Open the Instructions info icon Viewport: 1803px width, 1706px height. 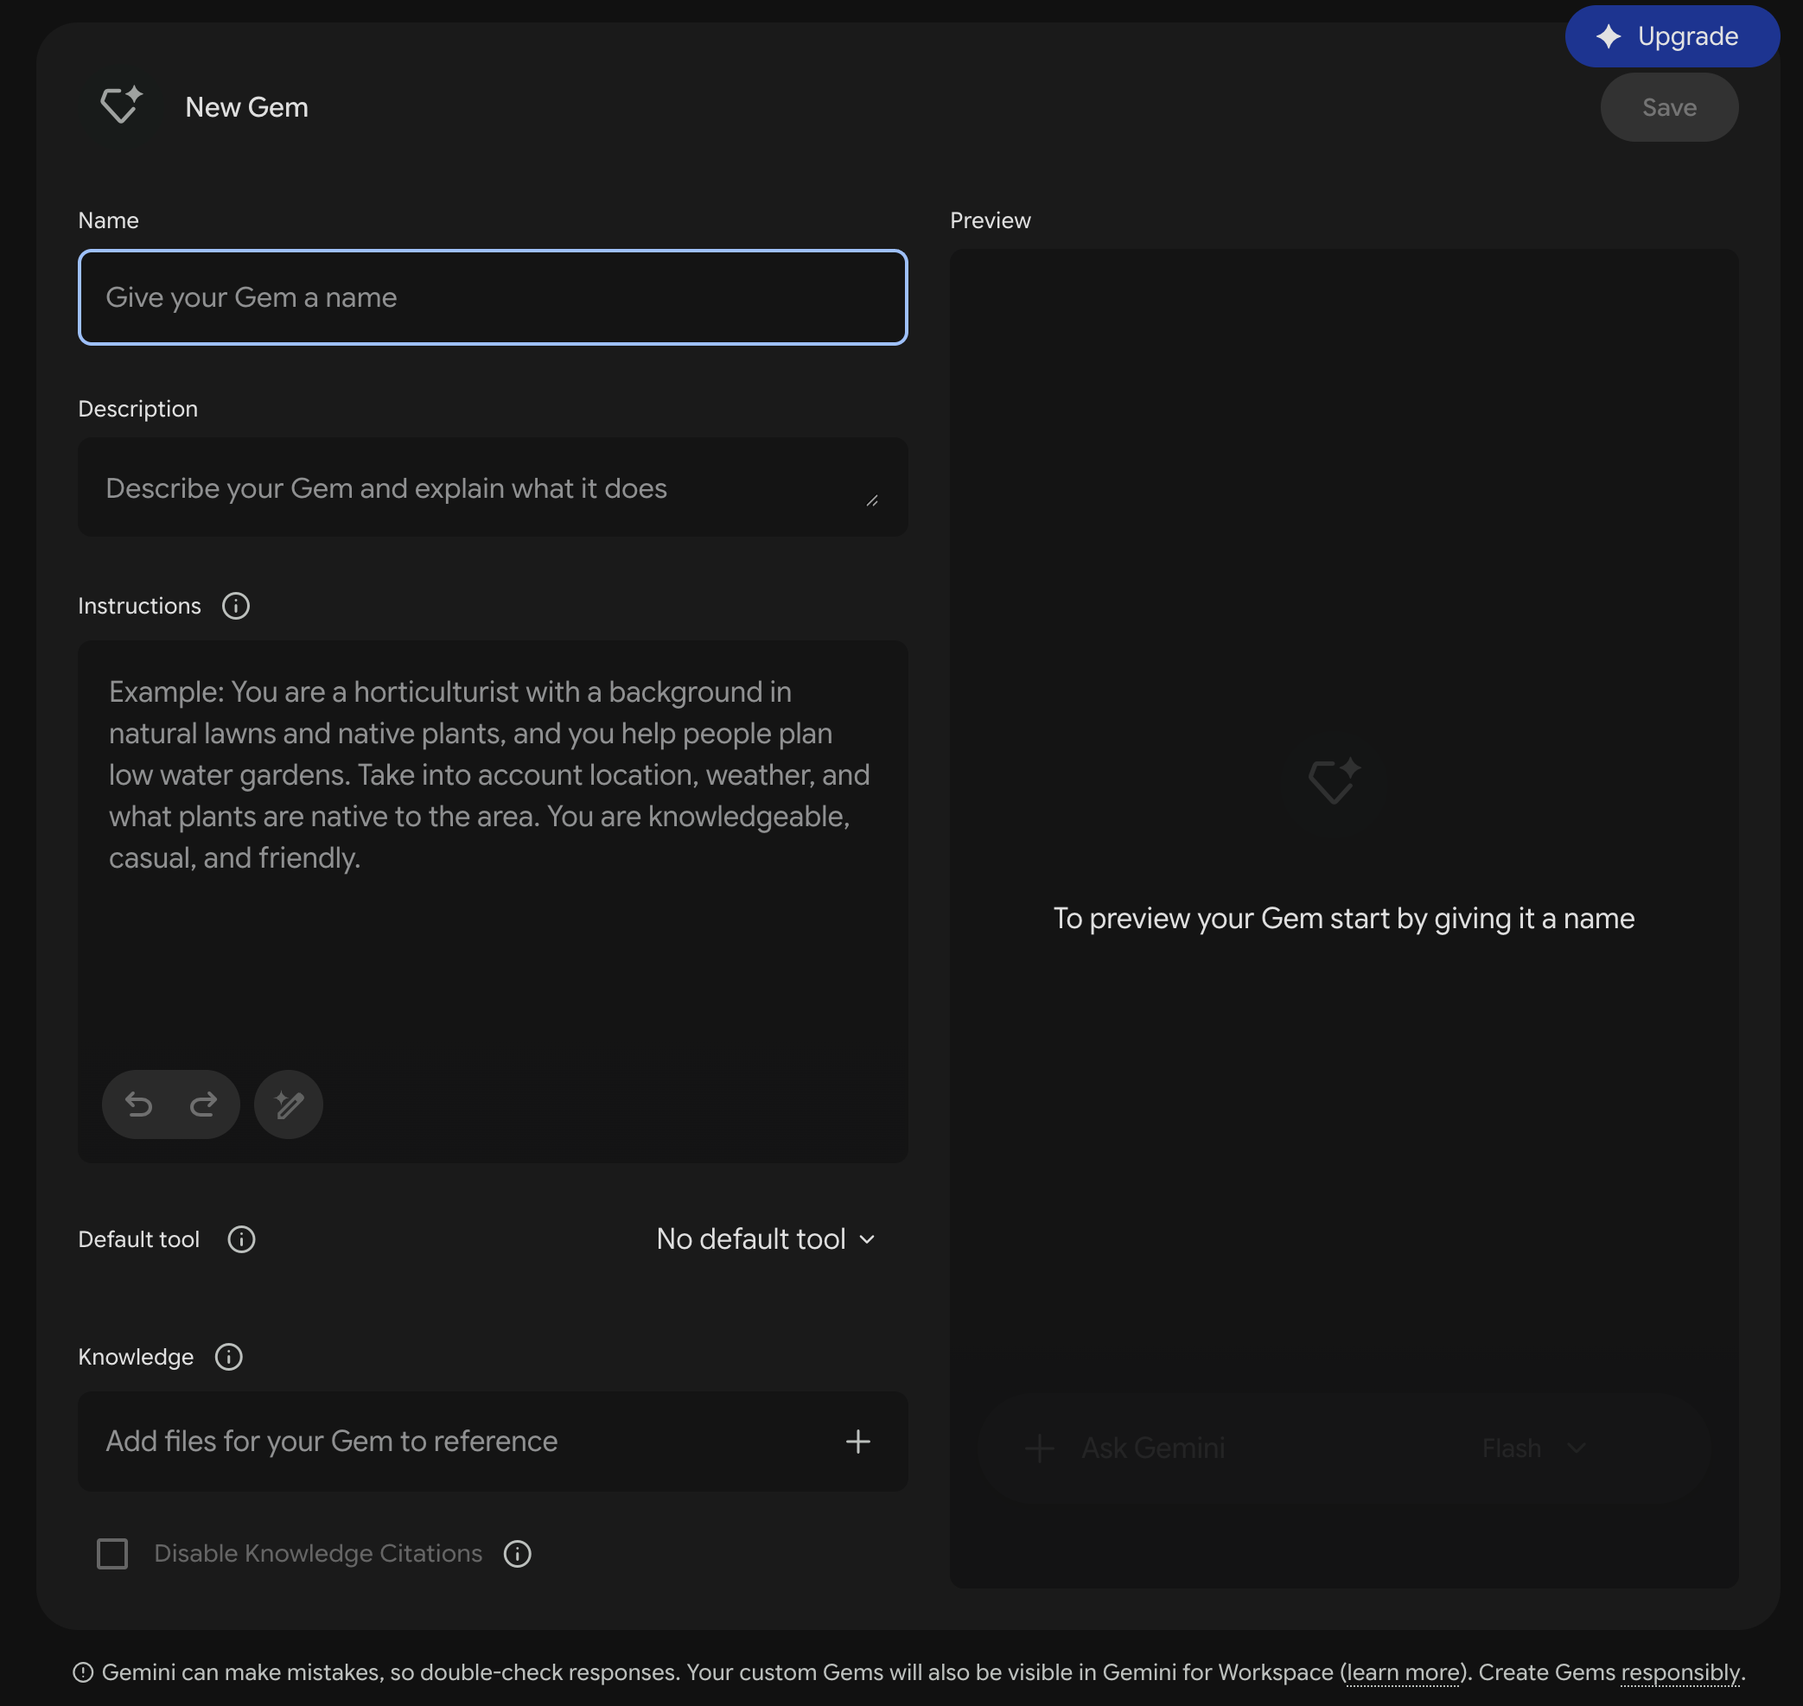(x=236, y=606)
